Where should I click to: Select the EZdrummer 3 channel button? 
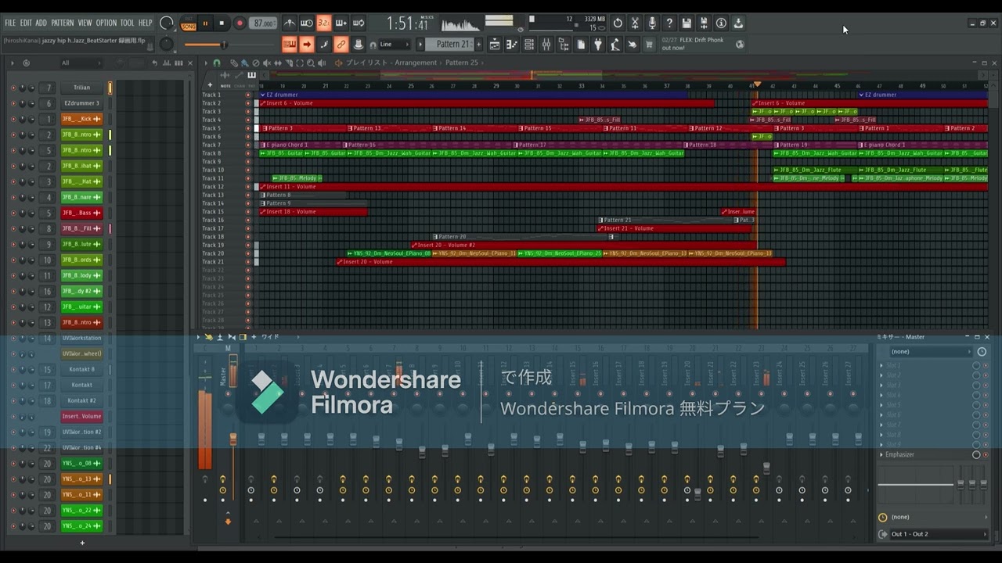tap(82, 103)
